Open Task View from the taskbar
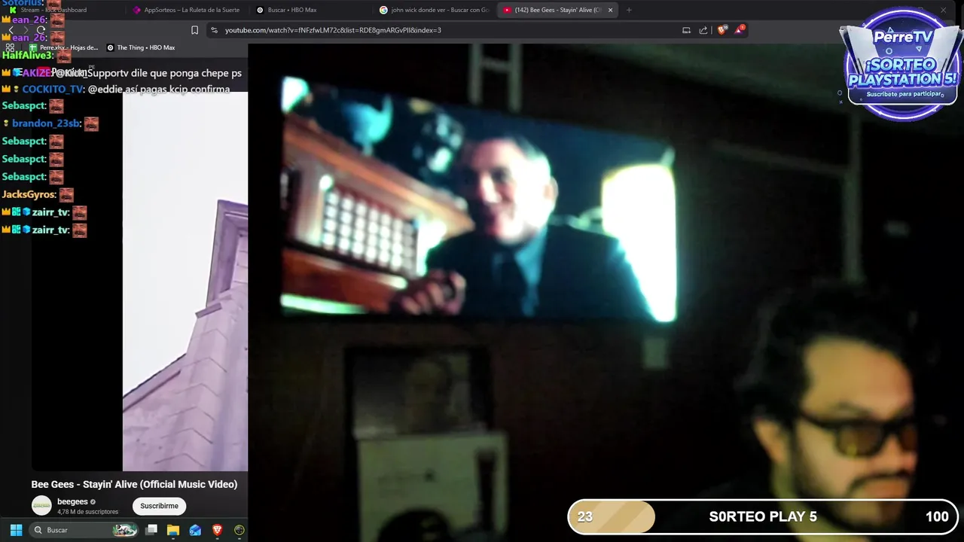The image size is (964, 542). tap(151, 530)
